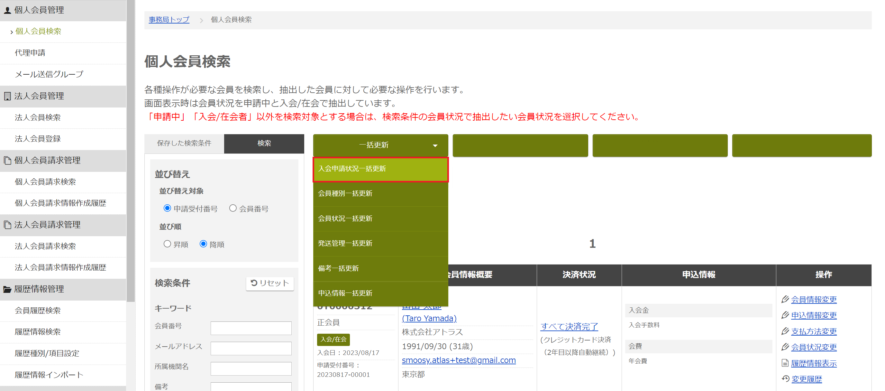This screenshot has height=391, width=885.
Task: Switch to the 保存した検索条件 tab
Action: point(184,144)
